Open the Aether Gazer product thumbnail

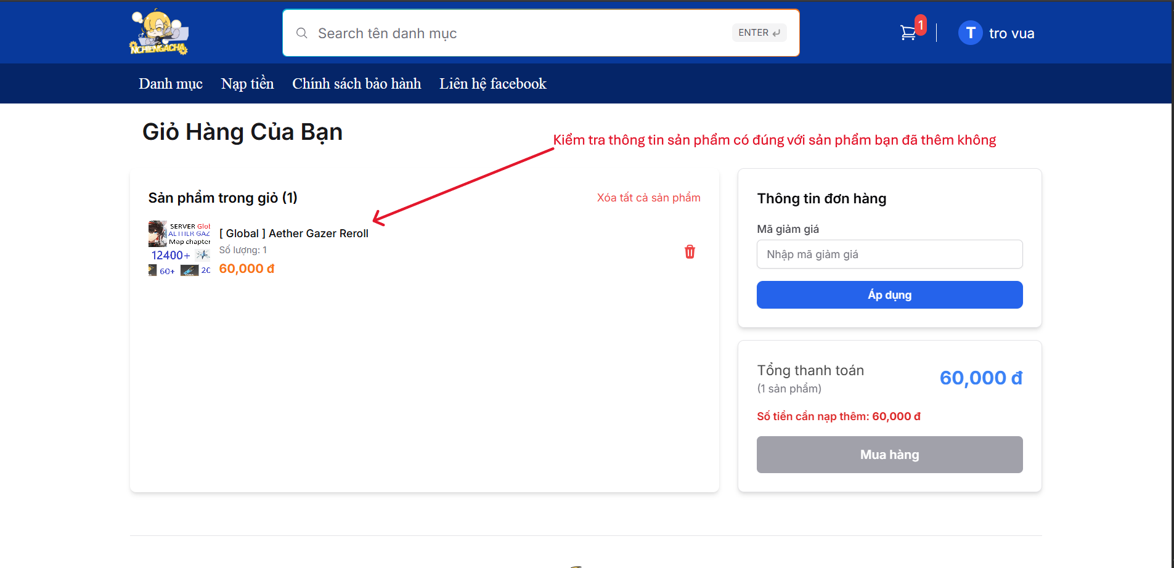[x=179, y=248]
